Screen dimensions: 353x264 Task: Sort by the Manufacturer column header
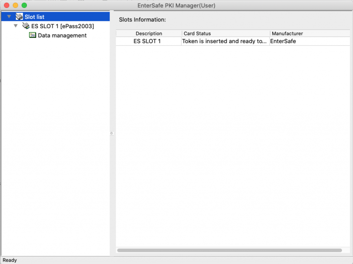click(310, 33)
